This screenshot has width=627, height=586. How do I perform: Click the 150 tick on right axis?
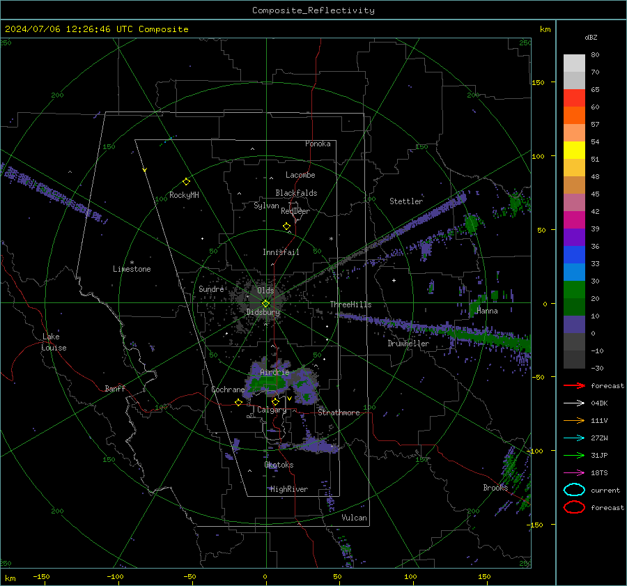(539, 82)
